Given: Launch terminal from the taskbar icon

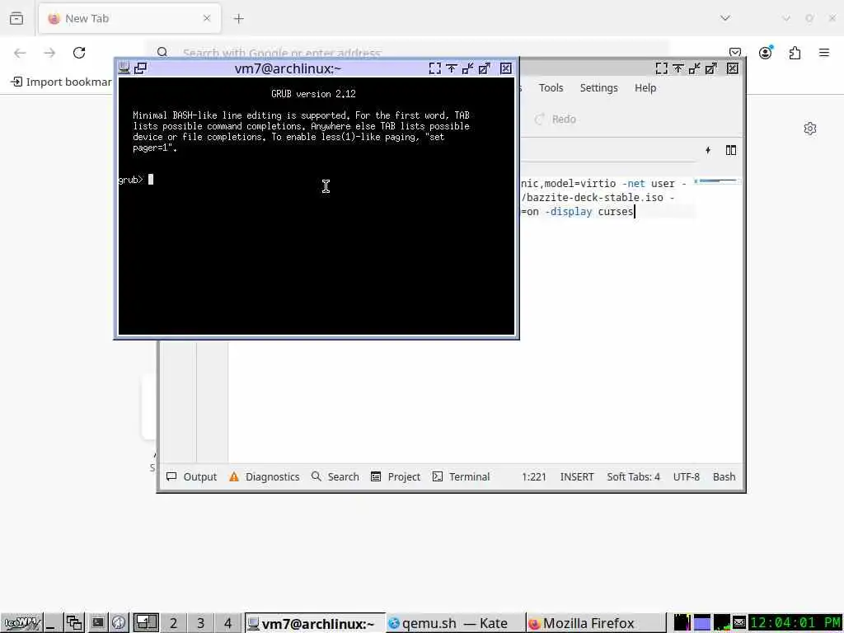Looking at the screenshot, I should click(97, 623).
